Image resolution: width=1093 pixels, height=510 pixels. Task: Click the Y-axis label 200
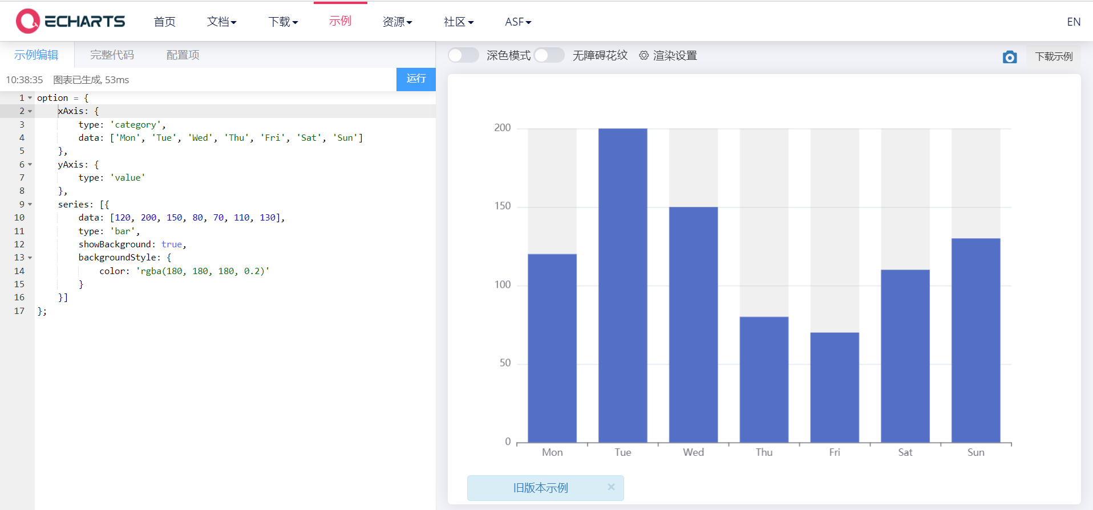[503, 128]
